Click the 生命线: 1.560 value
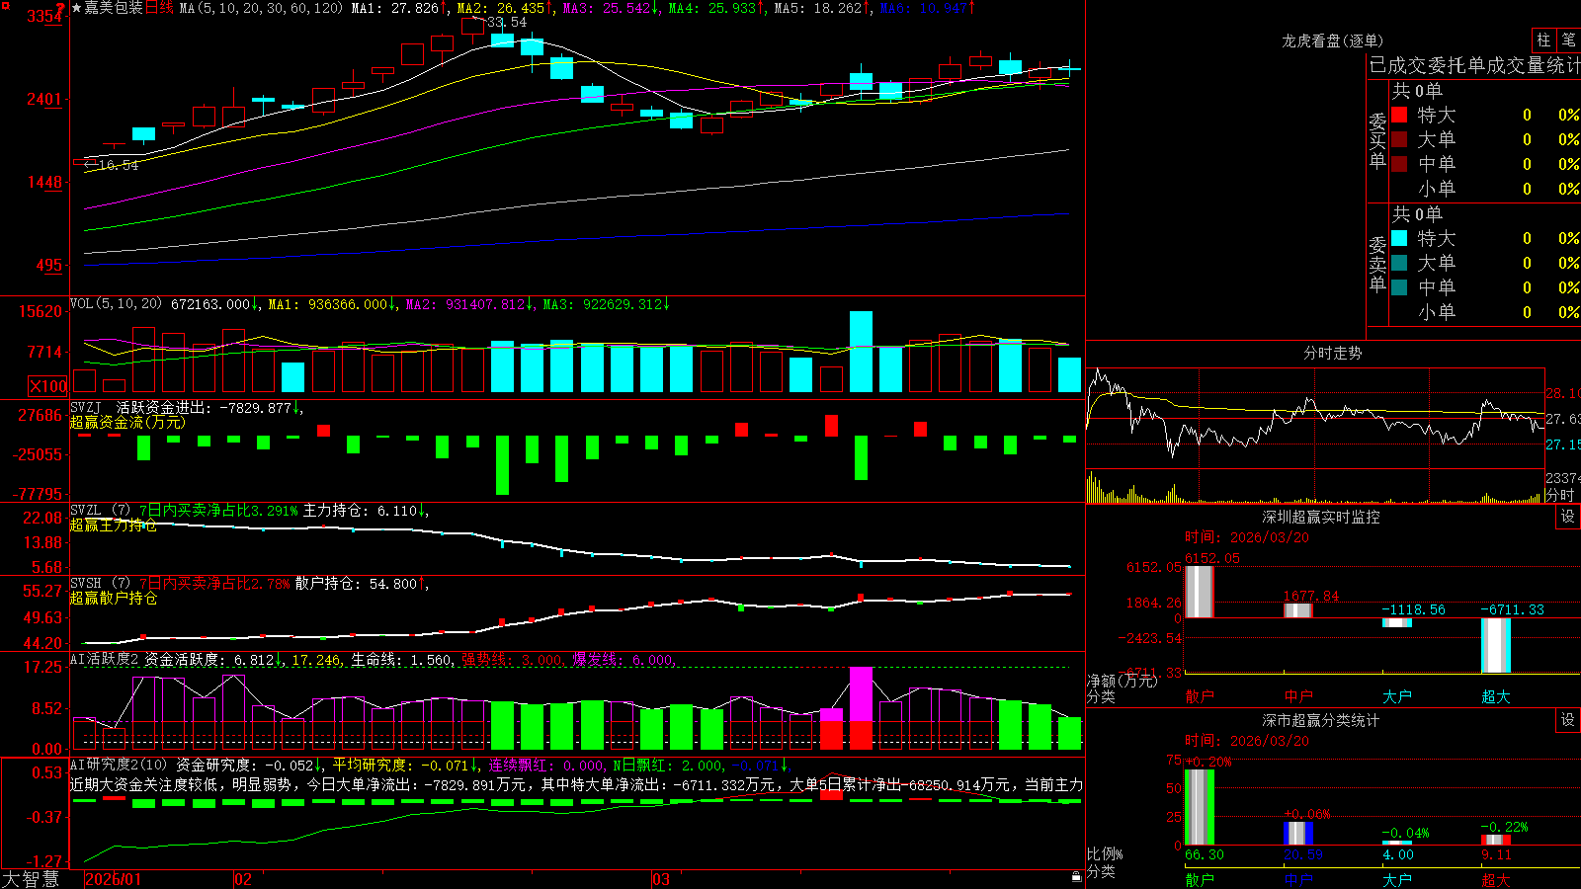The image size is (1581, 889). pyautogui.click(x=402, y=660)
